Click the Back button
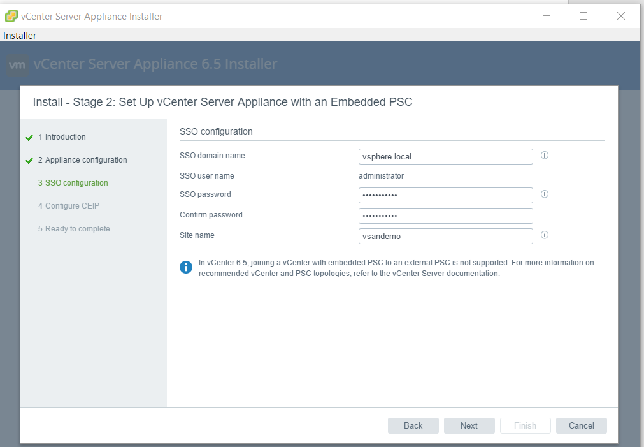644x447 pixels. [x=413, y=425]
